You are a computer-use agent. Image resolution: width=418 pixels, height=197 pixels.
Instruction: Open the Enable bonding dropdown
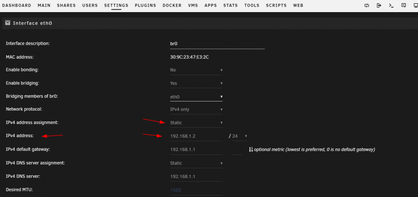tap(196, 70)
